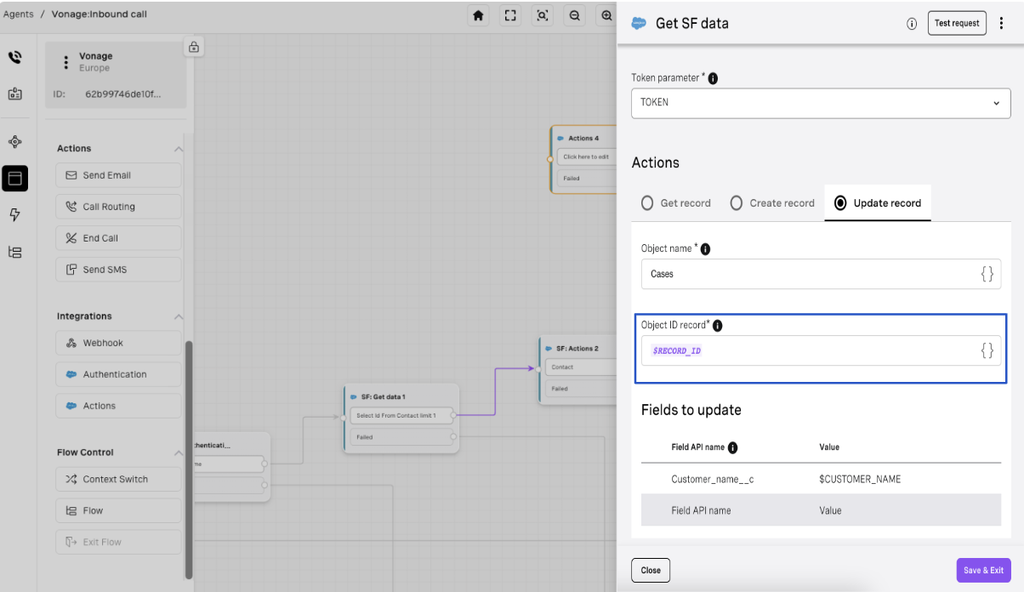Click the palette panel vertical scrollbar
This screenshot has height=592, width=1024.
pyautogui.click(x=189, y=459)
